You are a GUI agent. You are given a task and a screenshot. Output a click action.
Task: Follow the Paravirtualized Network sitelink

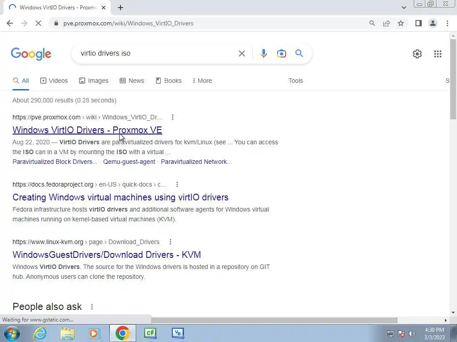196,162
